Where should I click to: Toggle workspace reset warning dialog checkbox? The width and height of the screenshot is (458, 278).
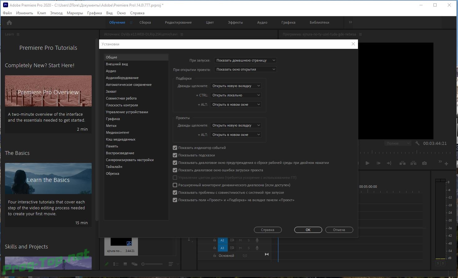point(175,163)
